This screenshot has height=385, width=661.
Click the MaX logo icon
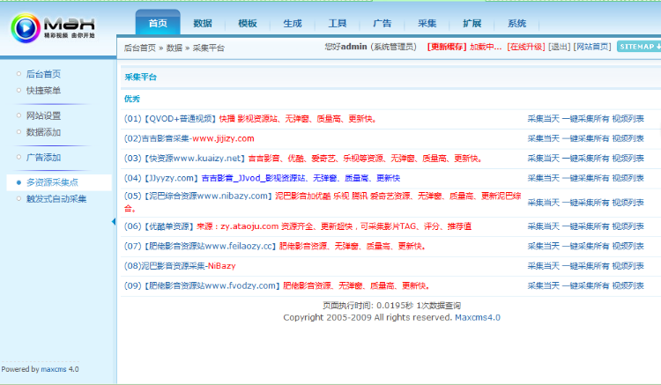point(26,28)
